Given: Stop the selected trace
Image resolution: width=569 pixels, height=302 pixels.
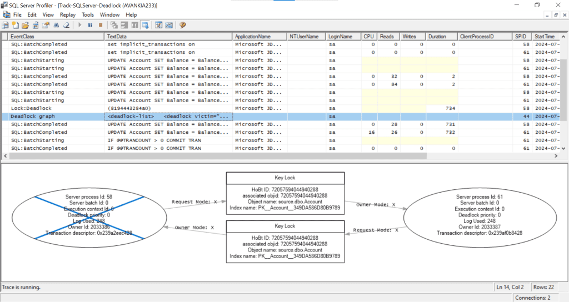Looking at the screenshot, I should tap(100, 25).
